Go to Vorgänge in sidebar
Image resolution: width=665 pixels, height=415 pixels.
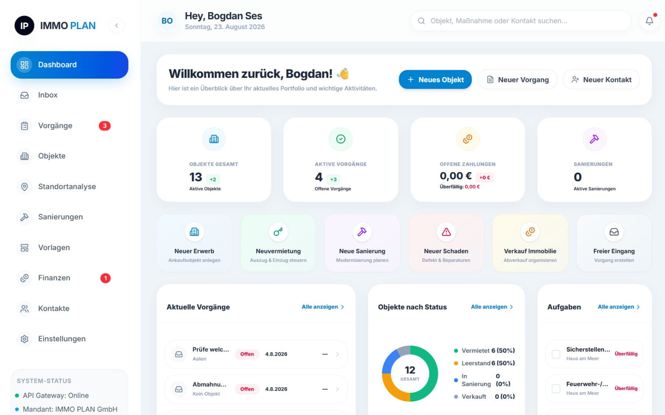tap(69, 126)
